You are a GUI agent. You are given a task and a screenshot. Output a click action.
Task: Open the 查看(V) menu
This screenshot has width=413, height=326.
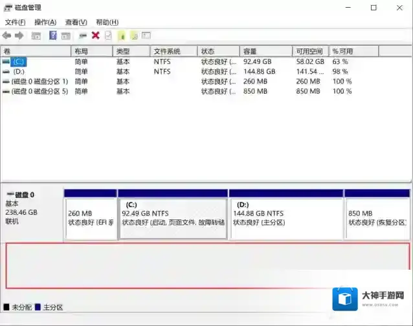[76, 23]
